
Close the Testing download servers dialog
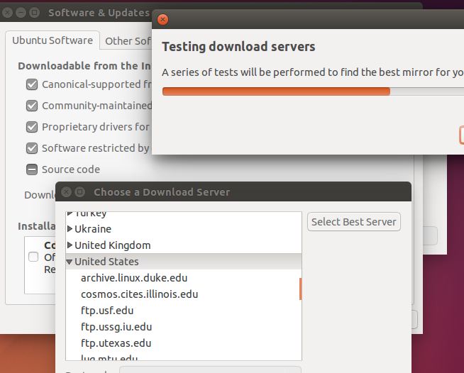[x=162, y=20]
